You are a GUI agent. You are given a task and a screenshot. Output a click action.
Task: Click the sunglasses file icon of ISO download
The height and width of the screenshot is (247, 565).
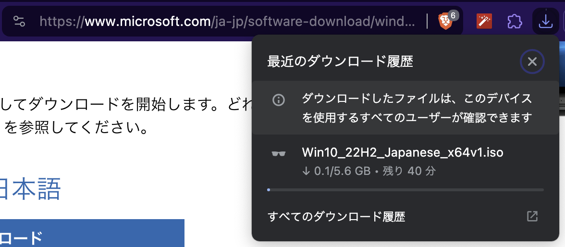click(279, 153)
